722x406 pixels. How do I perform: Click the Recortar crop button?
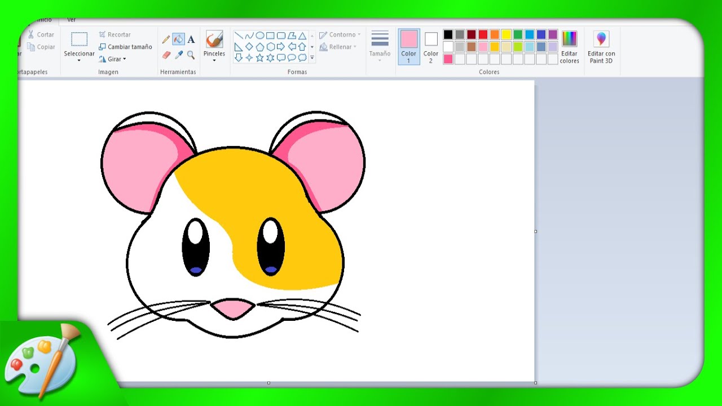(x=115, y=35)
